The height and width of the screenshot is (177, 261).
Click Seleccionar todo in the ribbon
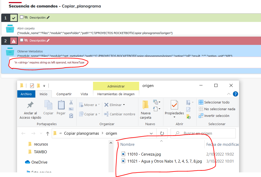(x=214, y=102)
